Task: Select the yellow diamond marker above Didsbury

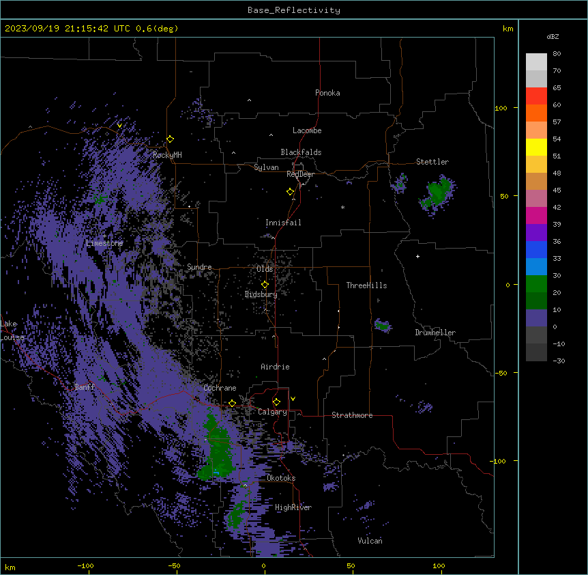Action: coord(265,285)
